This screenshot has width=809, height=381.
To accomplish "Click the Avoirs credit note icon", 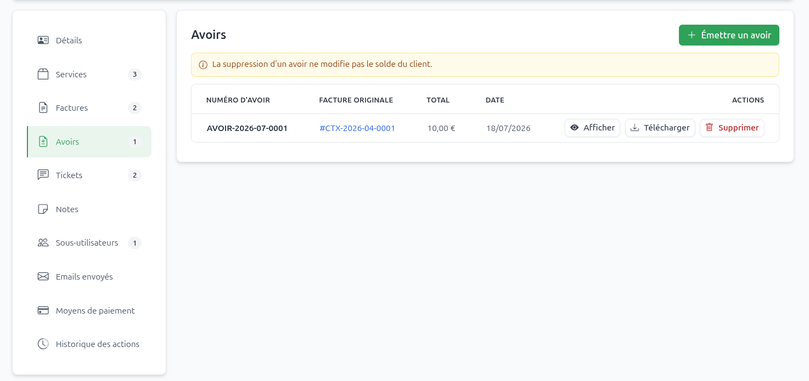I will point(43,142).
